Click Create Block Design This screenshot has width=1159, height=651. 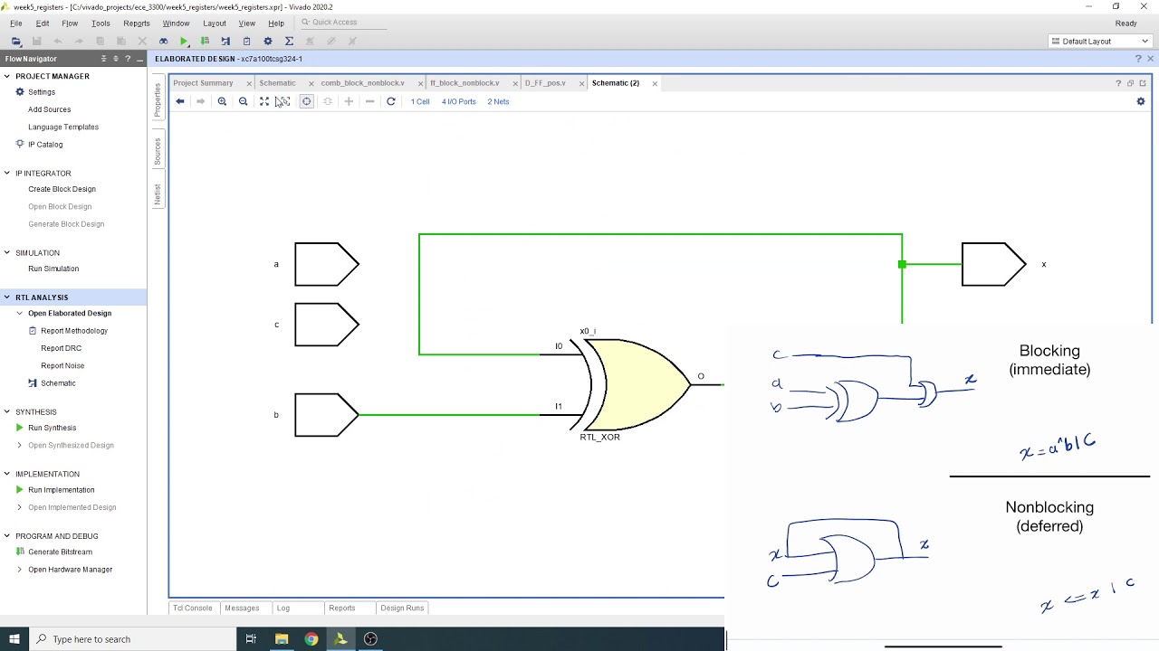click(x=62, y=189)
